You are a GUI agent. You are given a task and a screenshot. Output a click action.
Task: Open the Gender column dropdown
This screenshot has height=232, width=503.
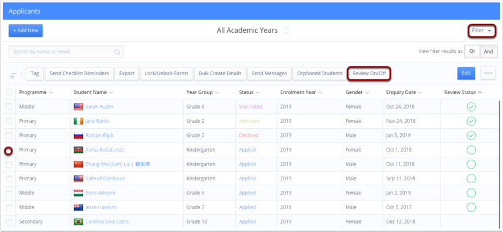tap(367, 93)
